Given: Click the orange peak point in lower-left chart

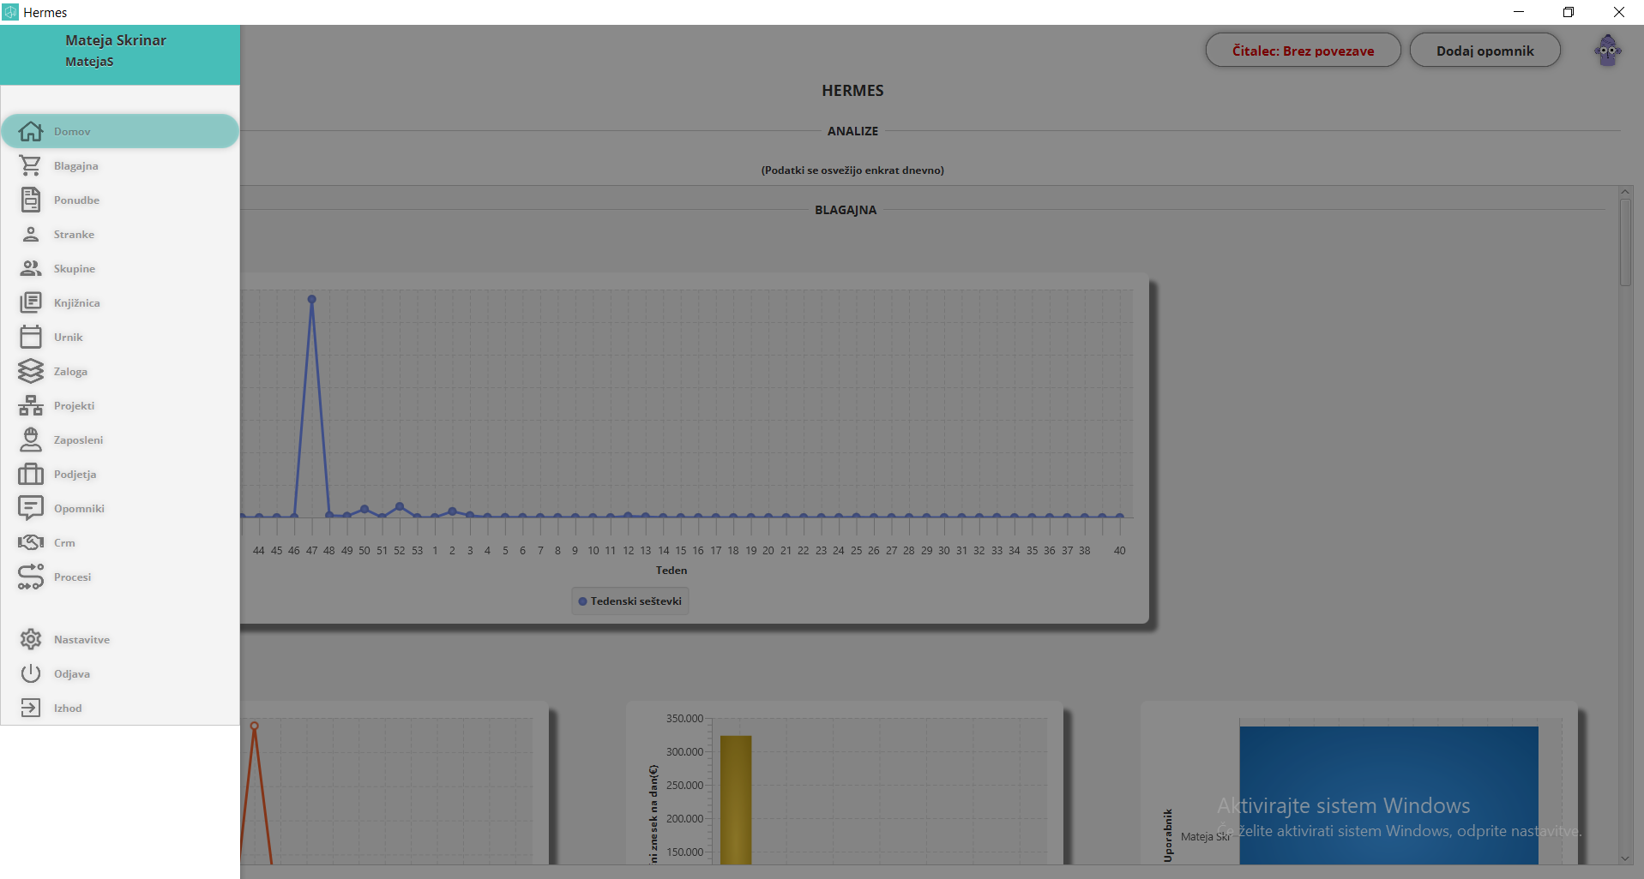Looking at the screenshot, I should 254,726.
